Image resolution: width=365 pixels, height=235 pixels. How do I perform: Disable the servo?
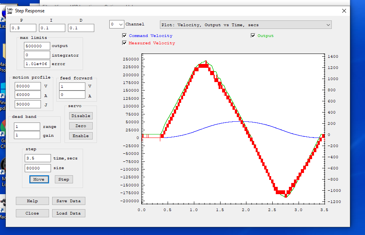[81, 116]
